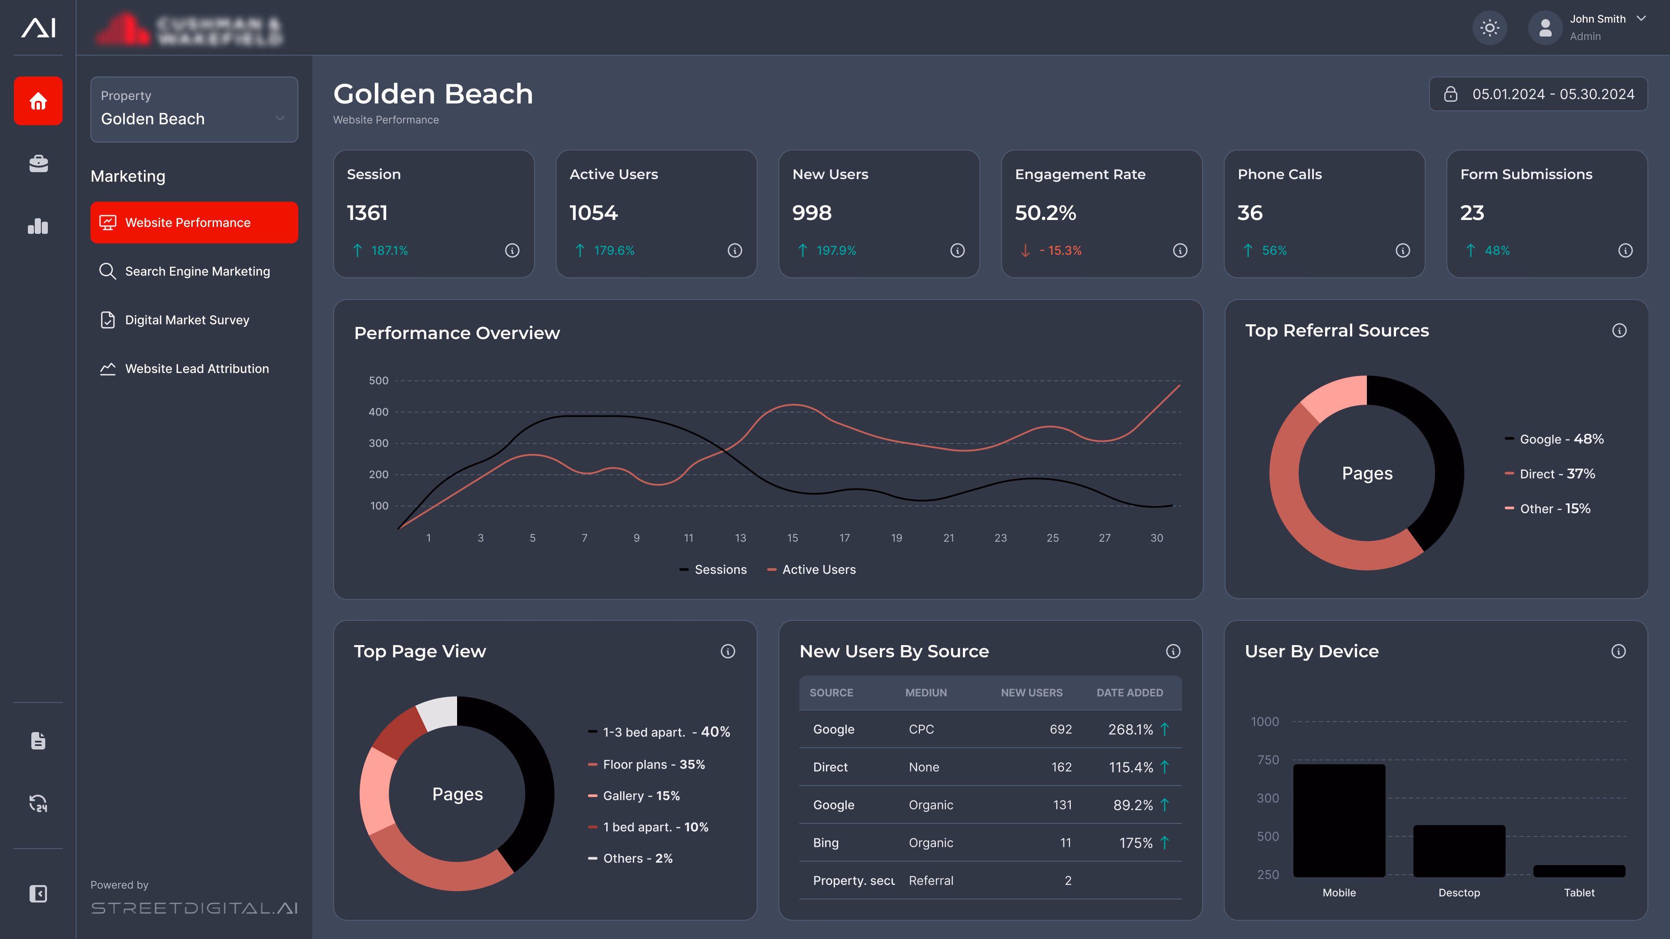Click the New Users By Source info icon
Screen dimensions: 1670x939
[x=1173, y=651]
